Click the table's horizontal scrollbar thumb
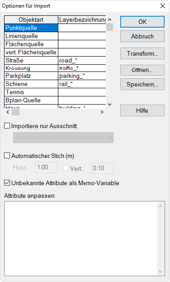Image resolution: width=170 pixels, height=282 pixels. click(x=15, y=112)
